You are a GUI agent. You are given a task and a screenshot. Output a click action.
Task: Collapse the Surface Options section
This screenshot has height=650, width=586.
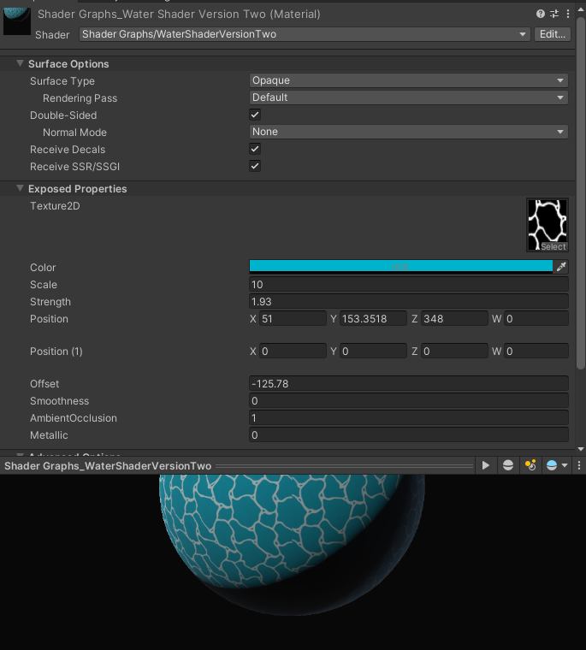[20, 63]
